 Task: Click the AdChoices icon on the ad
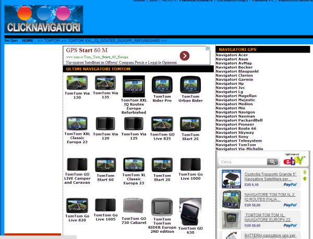(x=208, y=48)
